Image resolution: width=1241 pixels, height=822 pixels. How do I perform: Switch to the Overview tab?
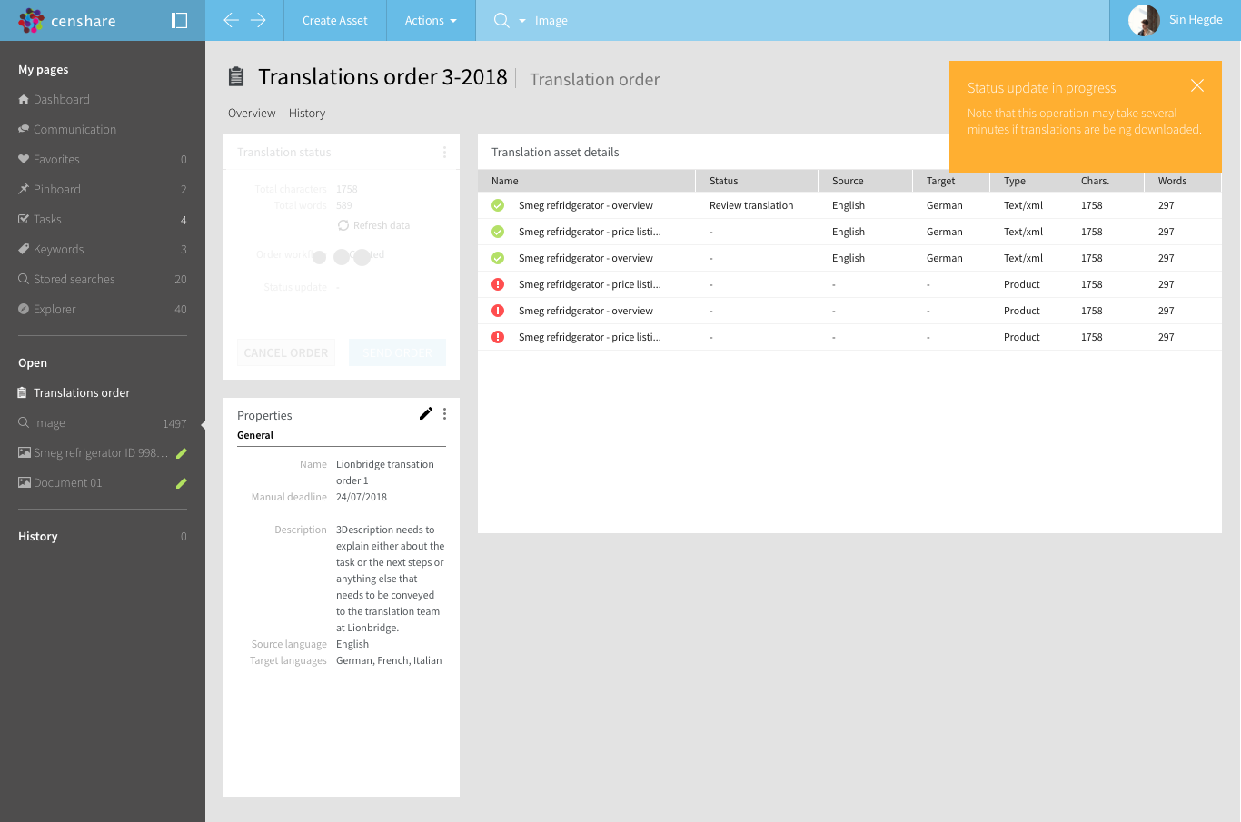tap(252, 114)
